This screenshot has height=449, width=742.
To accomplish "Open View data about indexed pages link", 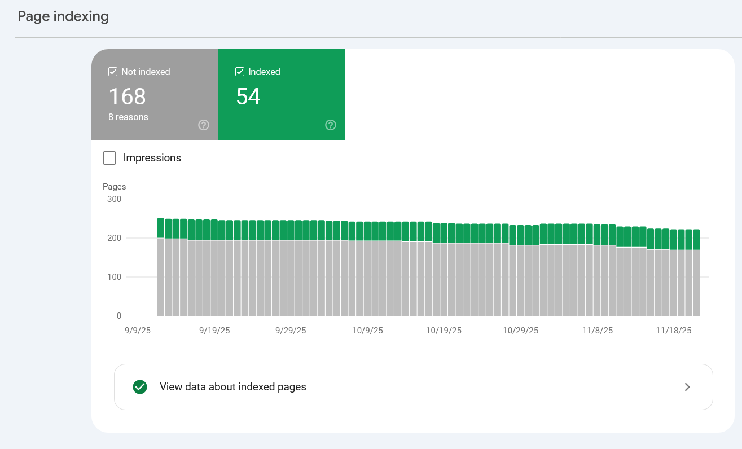I will [232, 387].
